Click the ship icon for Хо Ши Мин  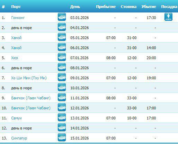62,77
